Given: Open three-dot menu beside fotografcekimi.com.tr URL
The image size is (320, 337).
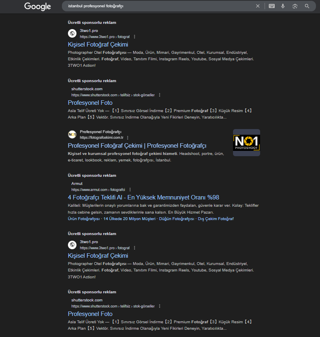Looking at the screenshot, I should [128, 138].
